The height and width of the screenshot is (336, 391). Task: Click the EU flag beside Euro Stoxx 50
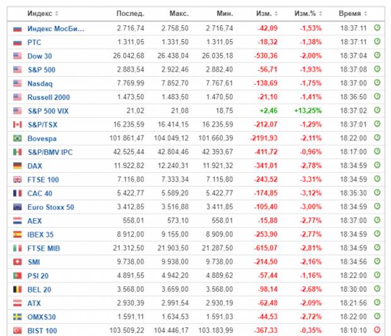18,207
